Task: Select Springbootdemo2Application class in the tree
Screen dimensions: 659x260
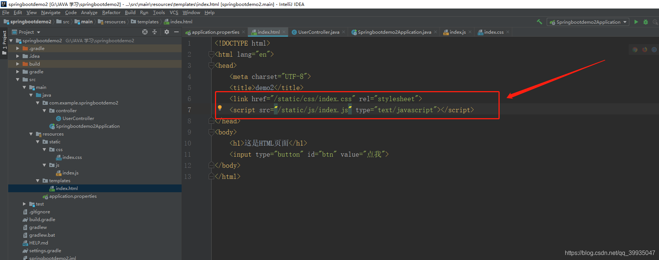Action: (x=85, y=126)
